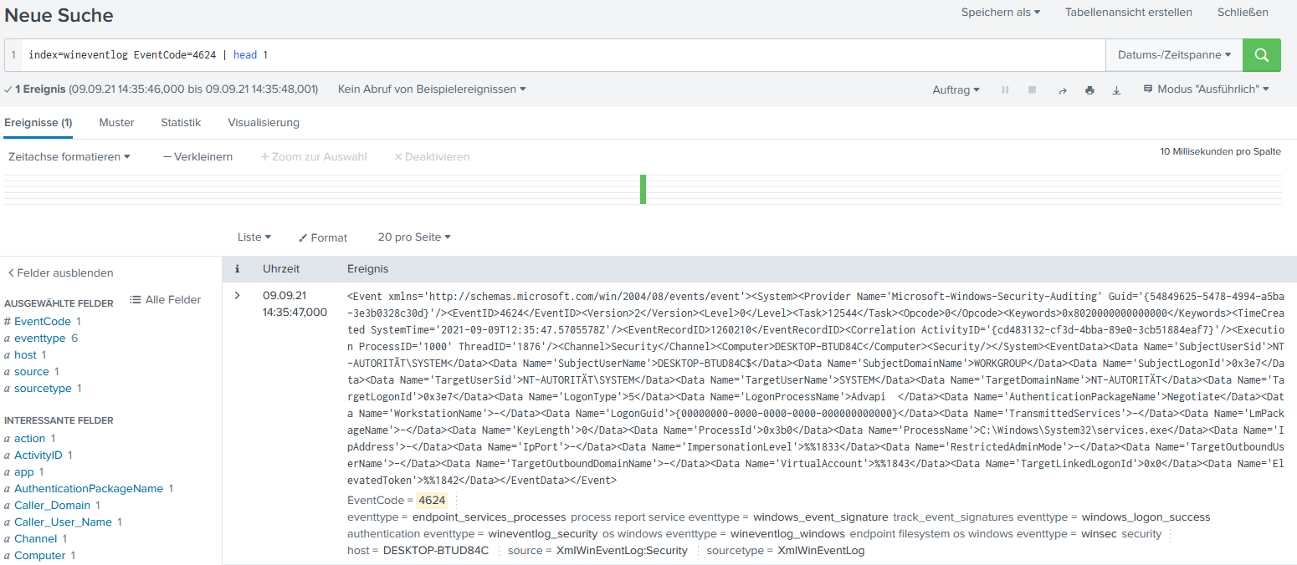Viewport: 1297px width, 565px height.
Task: Pause the search job
Action: point(1005,89)
